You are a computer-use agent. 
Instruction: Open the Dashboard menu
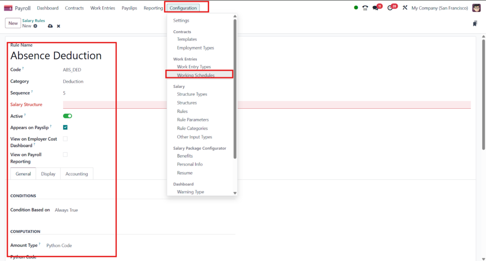click(48, 8)
